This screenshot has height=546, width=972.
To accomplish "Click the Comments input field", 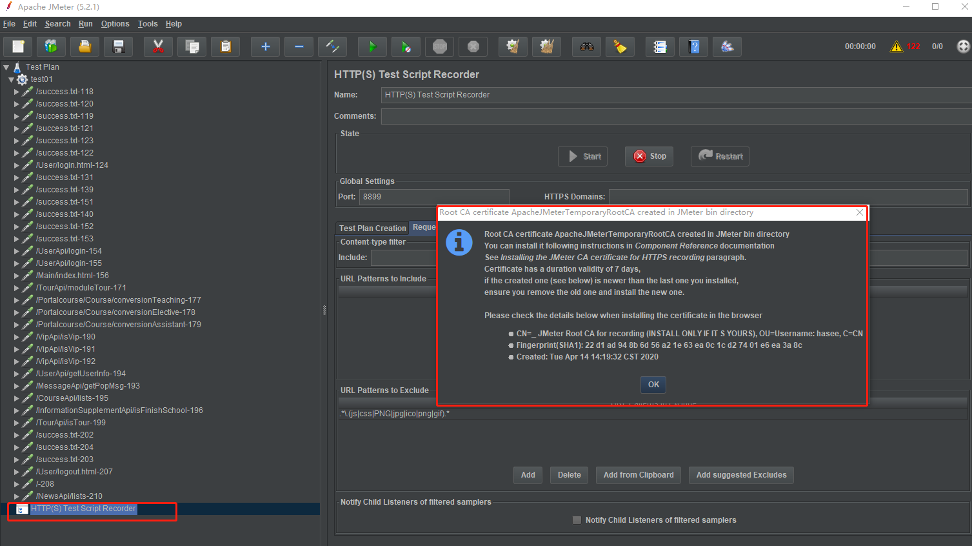I will click(677, 116).
